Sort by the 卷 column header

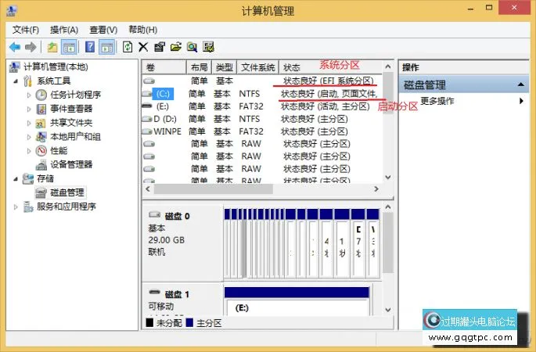(164, 67)
